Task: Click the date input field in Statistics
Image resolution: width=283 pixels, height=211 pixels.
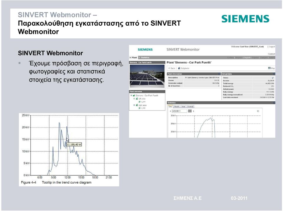Action: pos(180,111)
